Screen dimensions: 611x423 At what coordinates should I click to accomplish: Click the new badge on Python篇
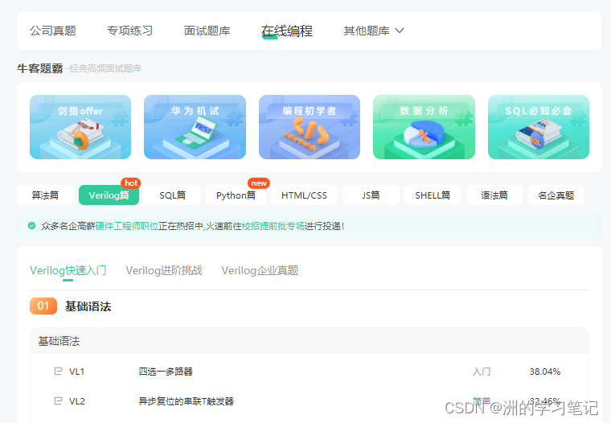coord(259,183)
